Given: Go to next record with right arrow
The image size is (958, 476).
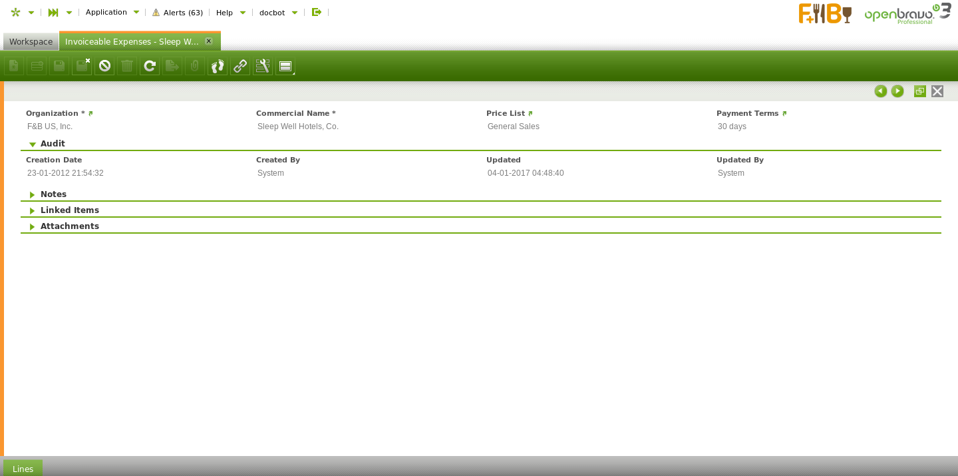Looking at the screenshot, I should pos(897,91).
